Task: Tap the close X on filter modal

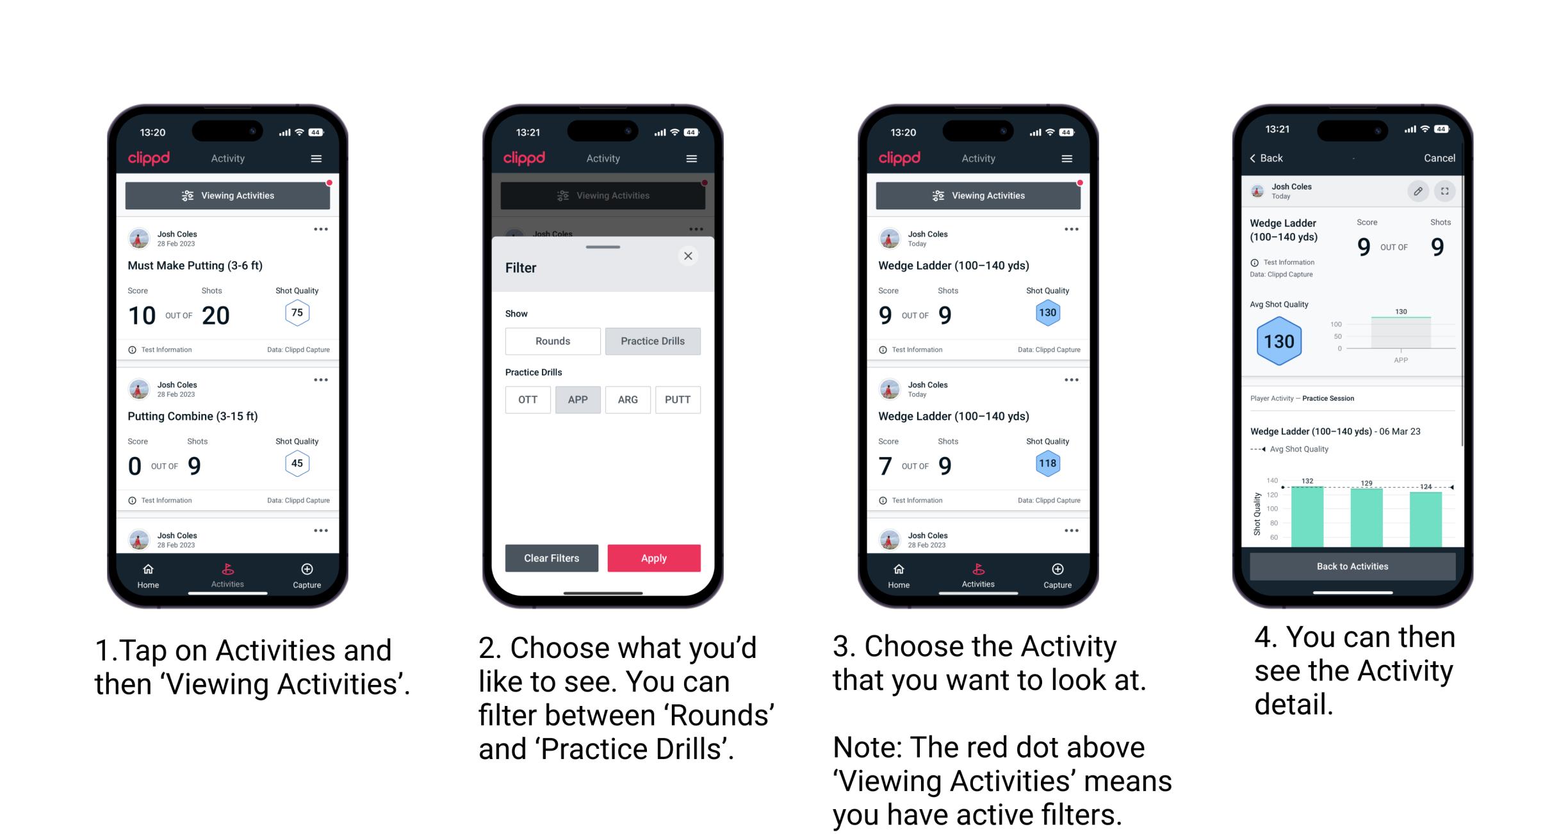Action: (688, 256)
